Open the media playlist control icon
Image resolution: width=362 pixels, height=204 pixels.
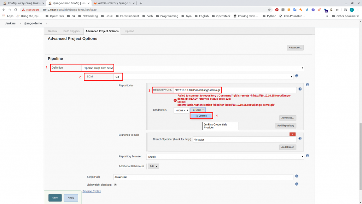346,10
